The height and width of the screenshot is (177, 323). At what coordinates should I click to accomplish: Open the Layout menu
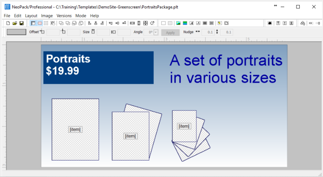point(31,16)
